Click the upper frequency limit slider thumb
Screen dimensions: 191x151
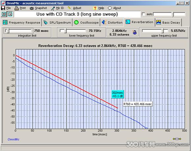(x=163, y=31)
